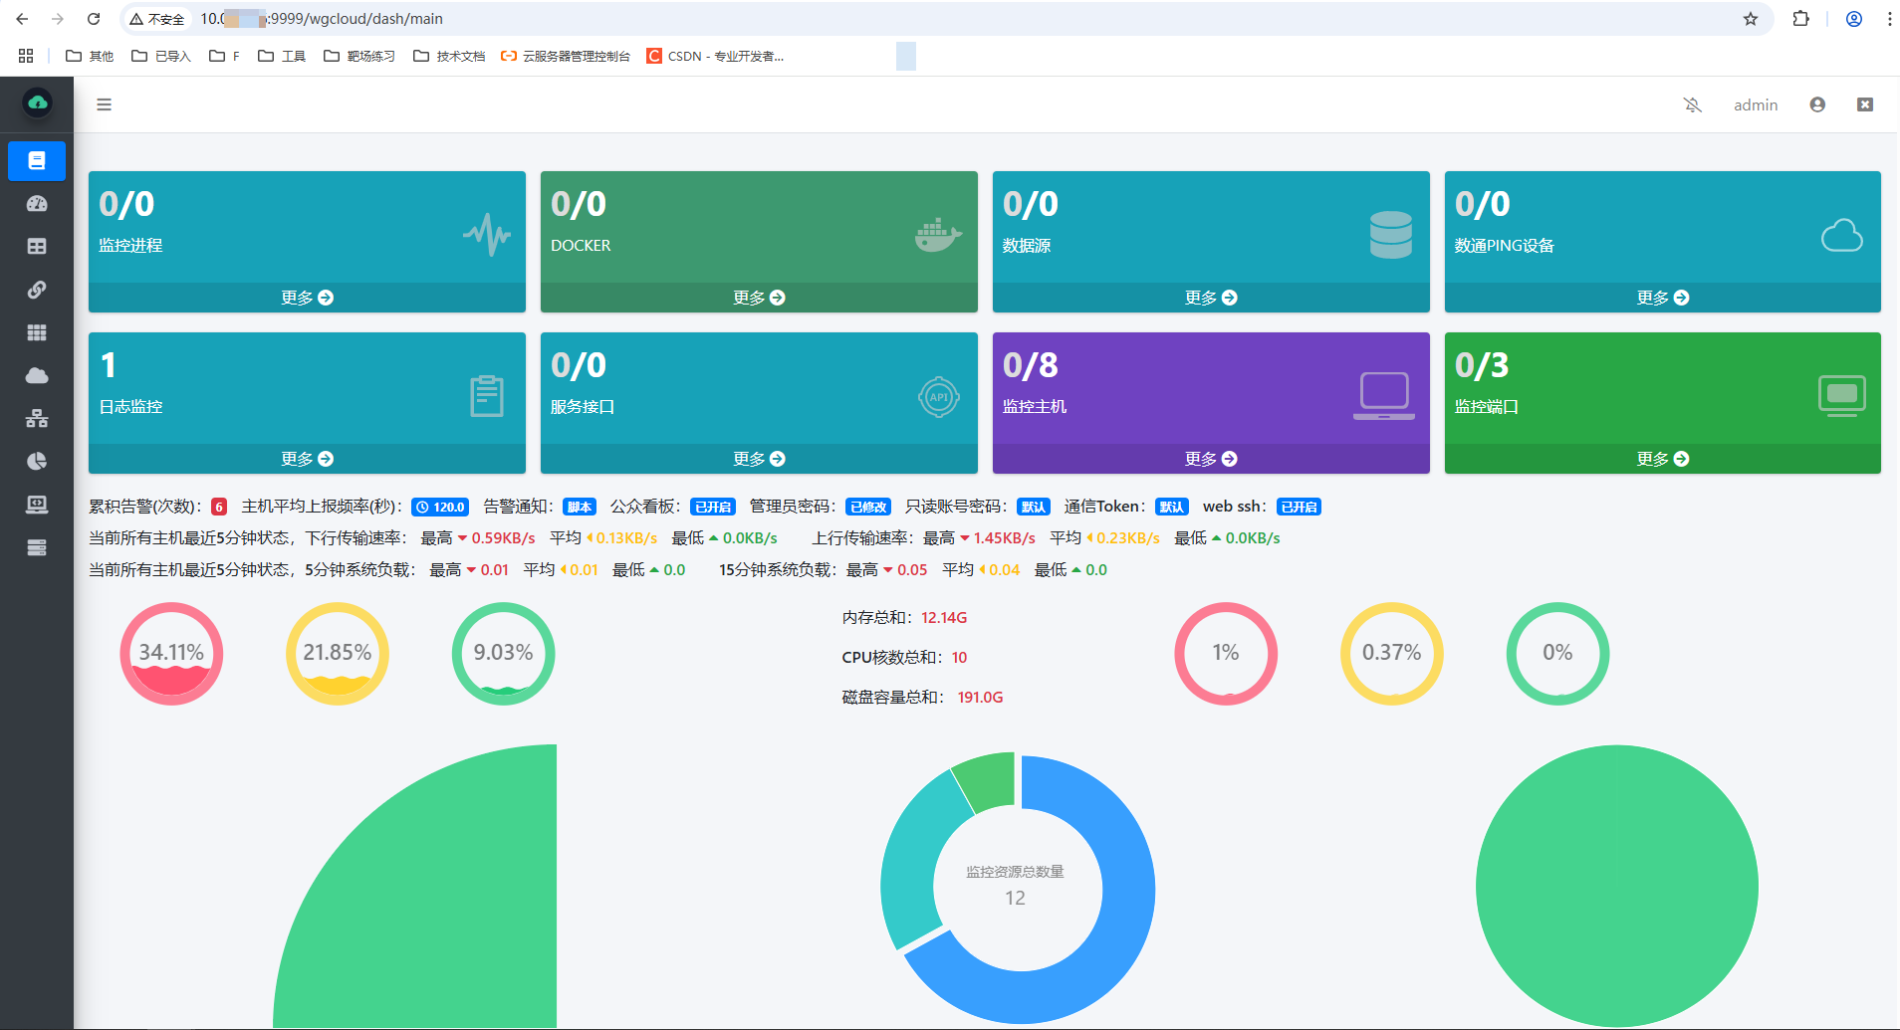Click the Docker whale icon
The width and height of the screenshot is (1900, 1030).
(x=938, y=235)
